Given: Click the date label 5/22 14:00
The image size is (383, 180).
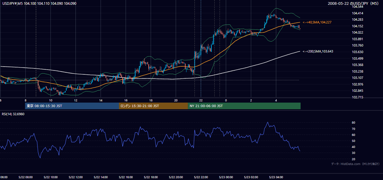Looking at the screenshot, I should pyautogui.click(x=101, y=177).
